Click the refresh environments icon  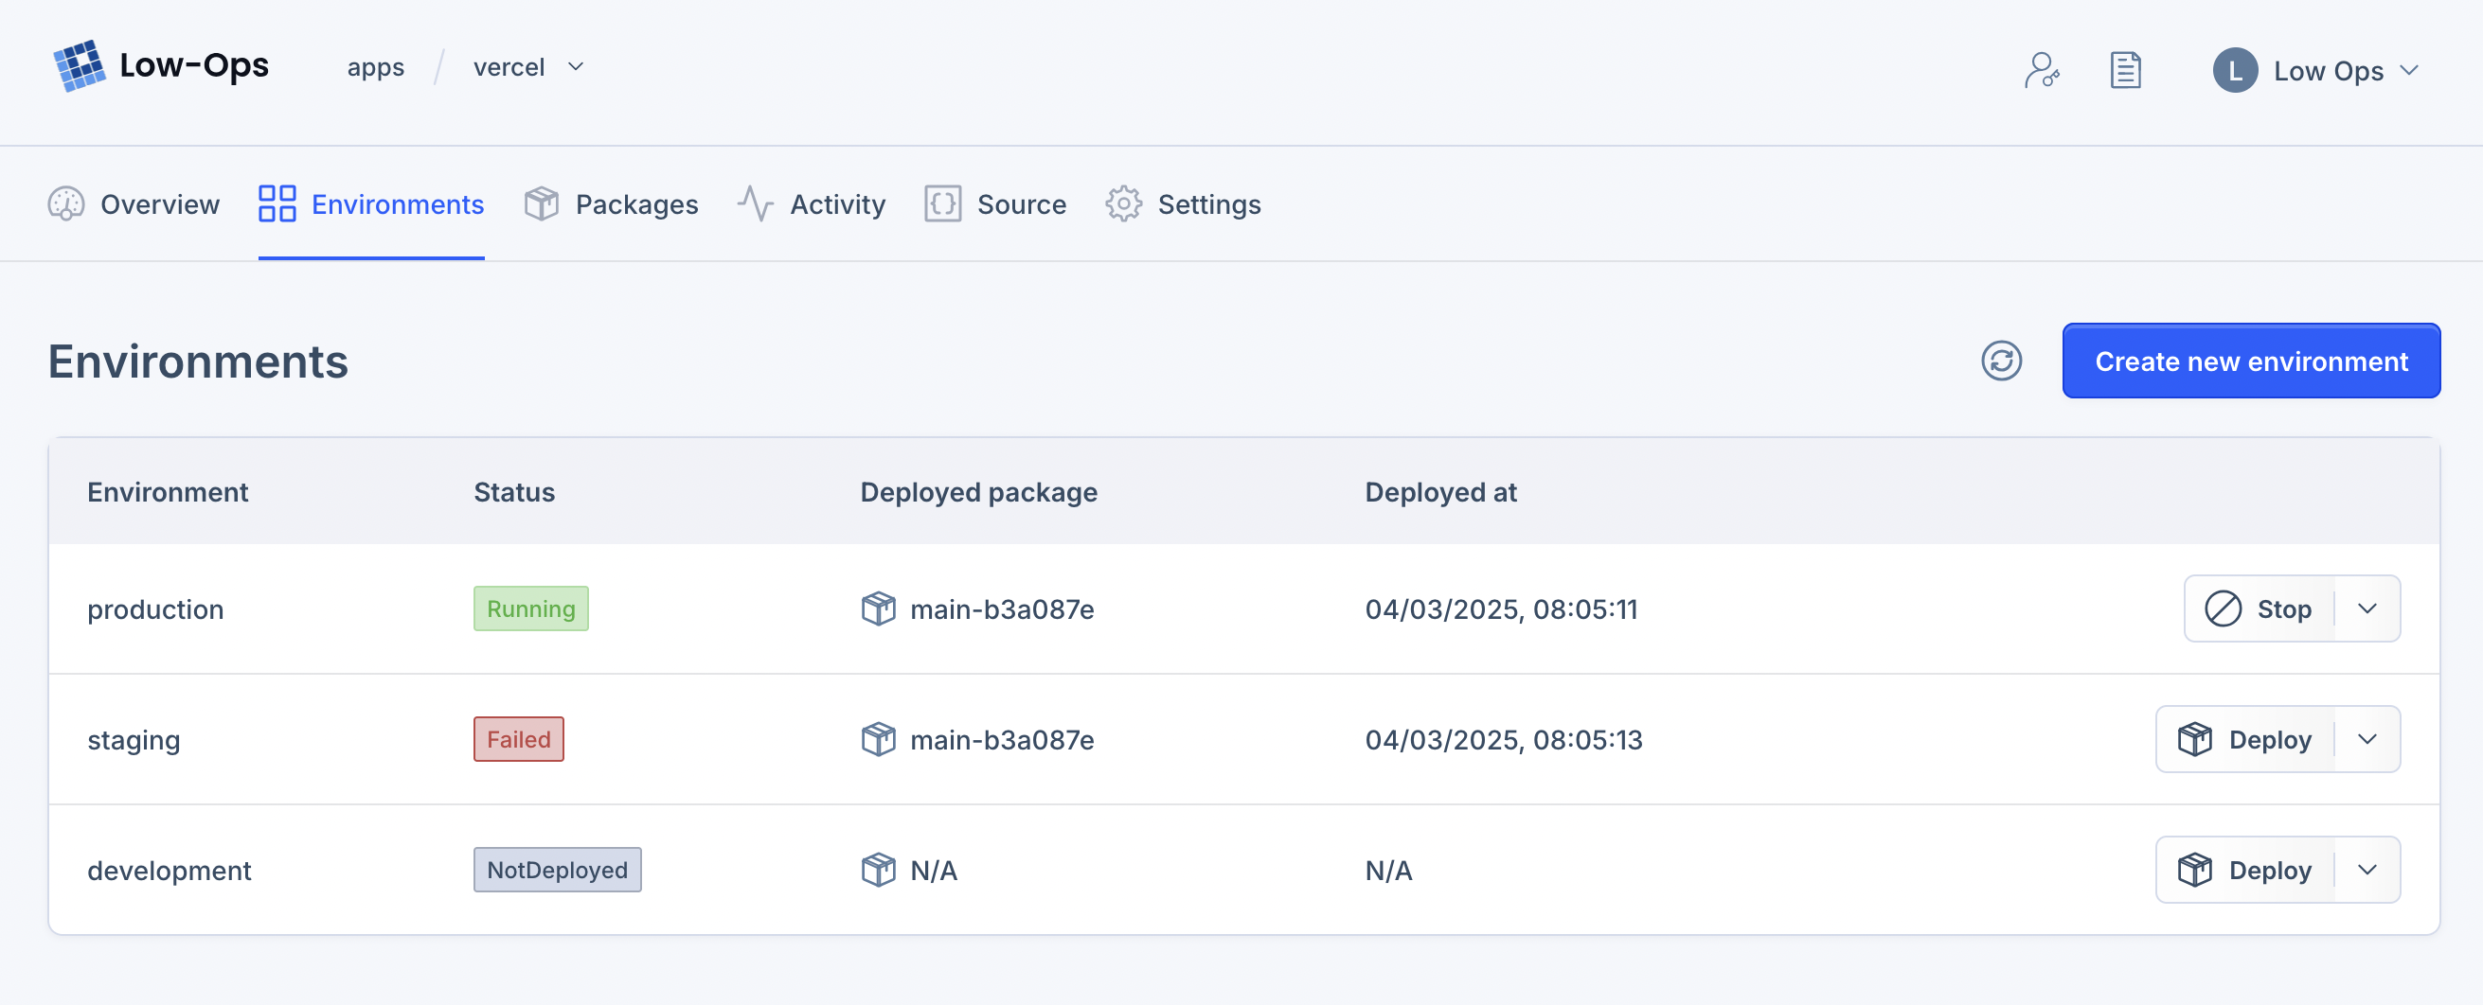2001,361
